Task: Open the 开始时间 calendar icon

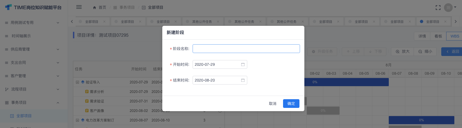Action: coord(243,64)
